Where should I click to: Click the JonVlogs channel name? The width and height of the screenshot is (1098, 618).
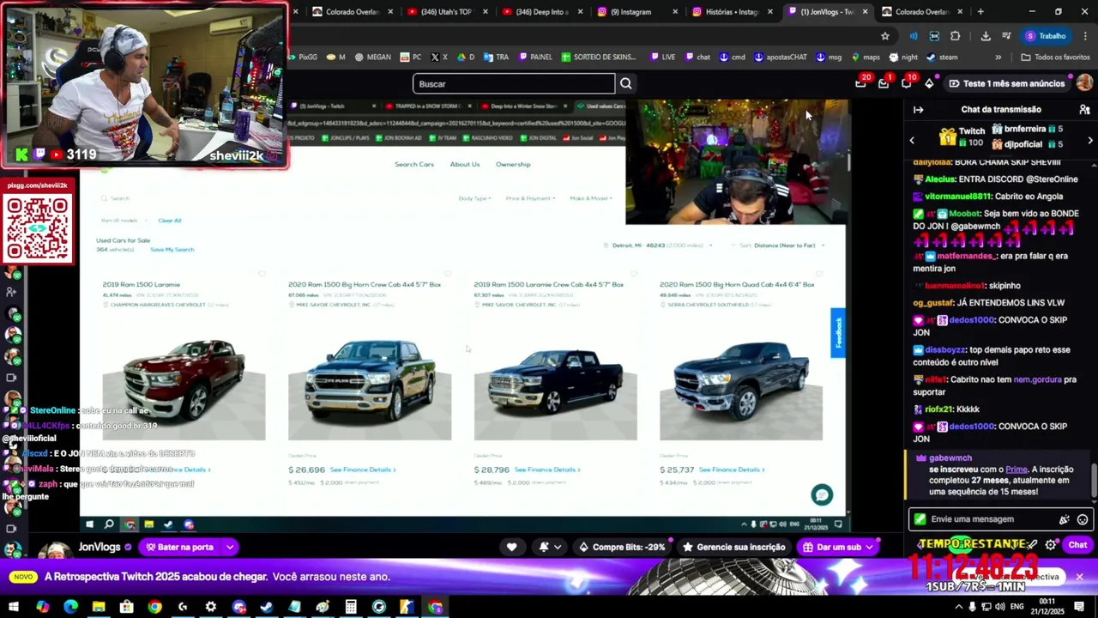click(x=100, y=547)
